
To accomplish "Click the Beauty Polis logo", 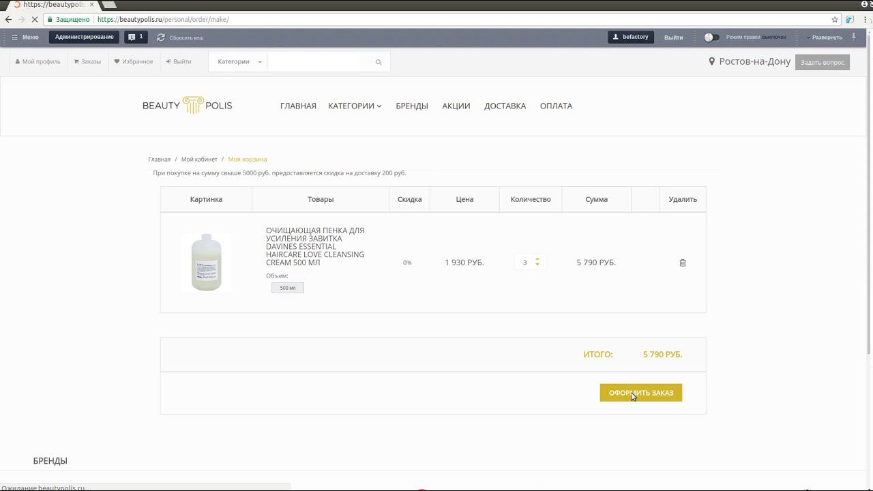I will point(187,106).
